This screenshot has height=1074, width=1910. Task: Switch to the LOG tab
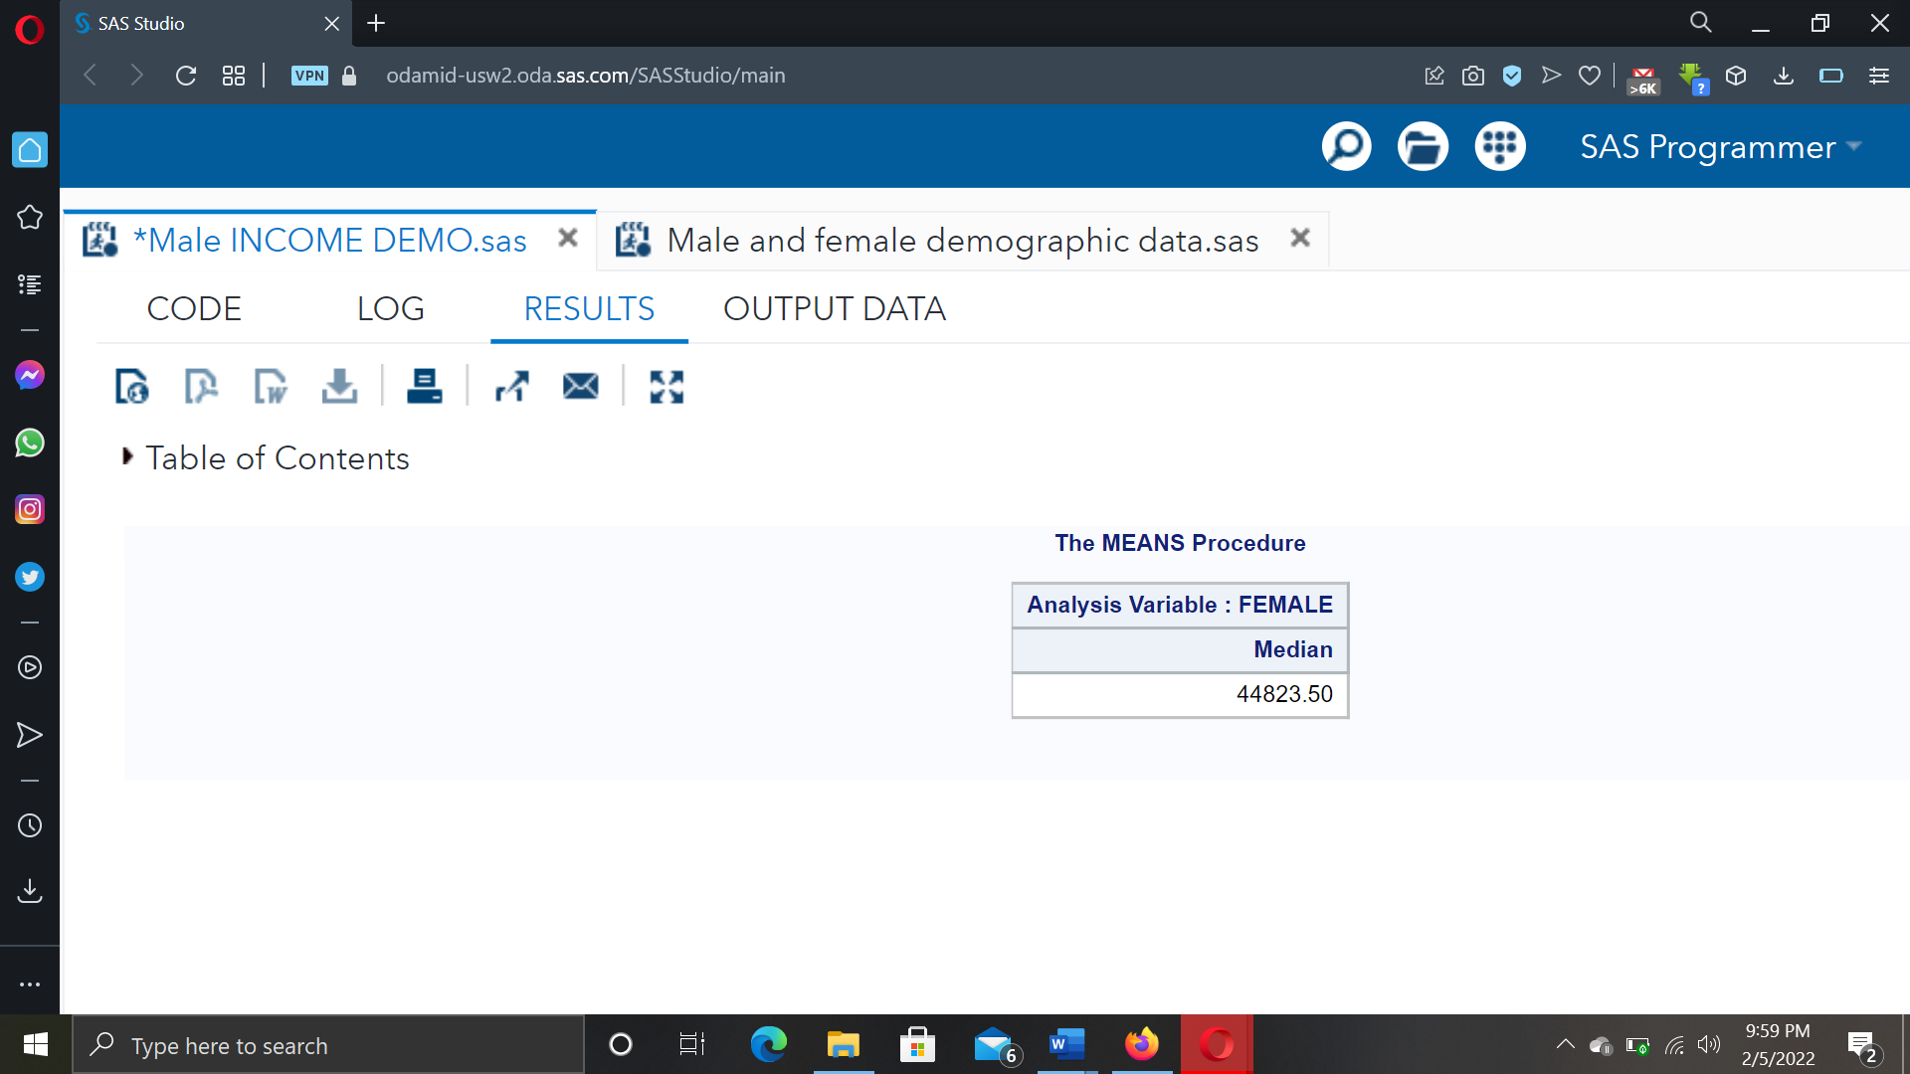click(389, 308)
